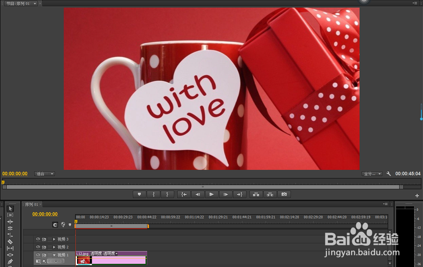Export frame with camera icon

284,194
